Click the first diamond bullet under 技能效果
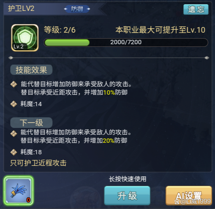Screen dimensions: 215x209 click(14, 84)
